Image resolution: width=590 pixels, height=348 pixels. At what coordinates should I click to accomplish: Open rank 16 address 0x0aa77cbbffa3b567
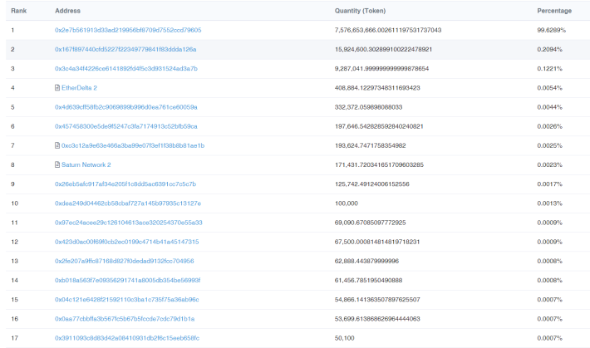click(x=125, y=319)
